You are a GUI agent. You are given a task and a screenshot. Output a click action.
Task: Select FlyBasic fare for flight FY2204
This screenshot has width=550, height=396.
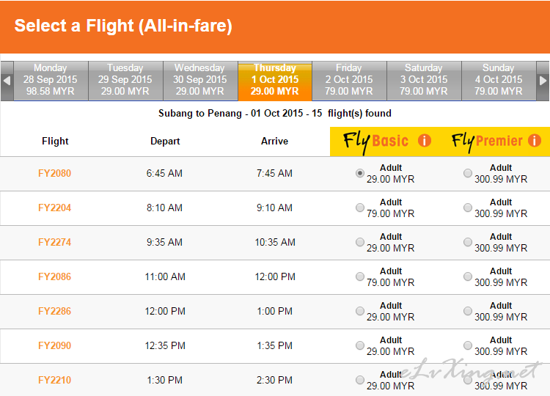click(x=360, y=208)
